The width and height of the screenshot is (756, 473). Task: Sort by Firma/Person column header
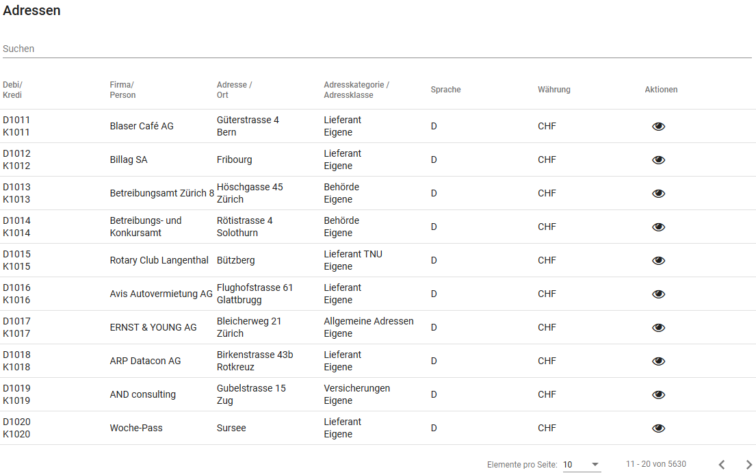(x=122, y=90)
